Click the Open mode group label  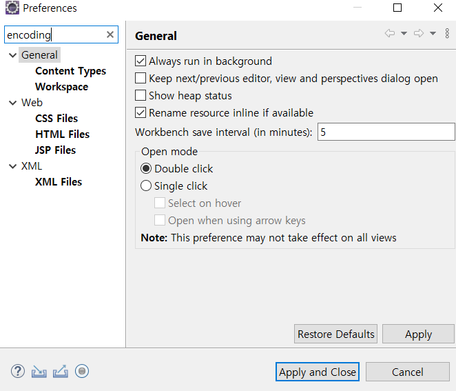point(169,152)
